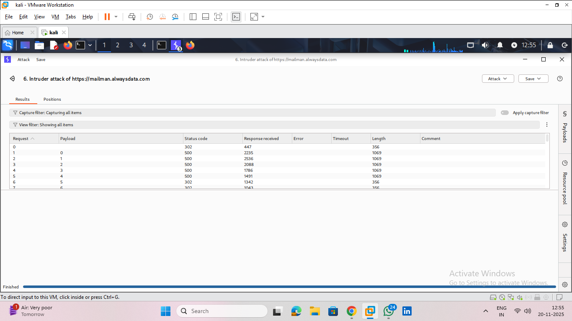The image size is (572, 321).
Task: Open the help question mark icon
Action: [x=560, y=79]
